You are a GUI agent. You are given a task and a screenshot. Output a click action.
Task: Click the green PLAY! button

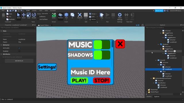79,80
